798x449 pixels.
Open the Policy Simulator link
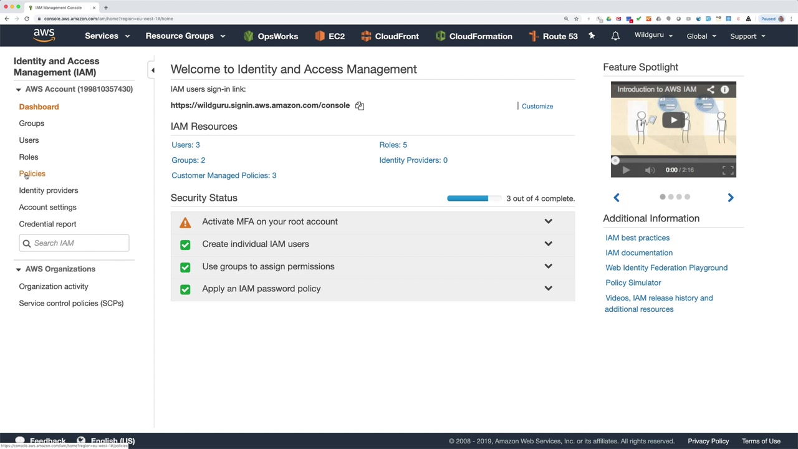pos(633,283)
